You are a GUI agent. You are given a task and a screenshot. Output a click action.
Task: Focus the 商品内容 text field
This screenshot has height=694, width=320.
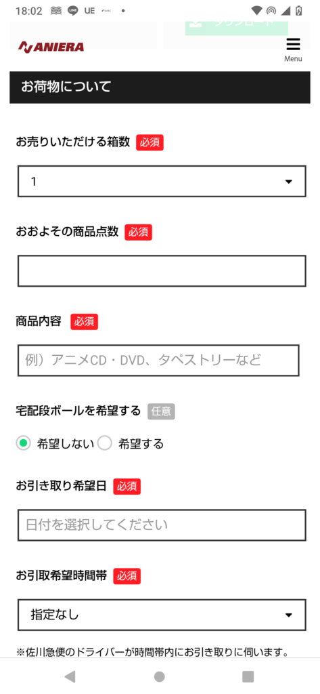point(158,361)
